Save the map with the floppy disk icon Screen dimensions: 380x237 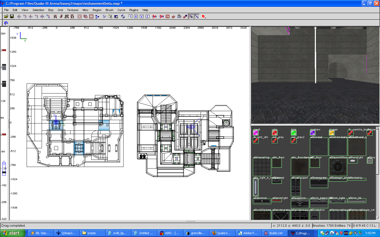pyautogui.click(x=12, y=16)
